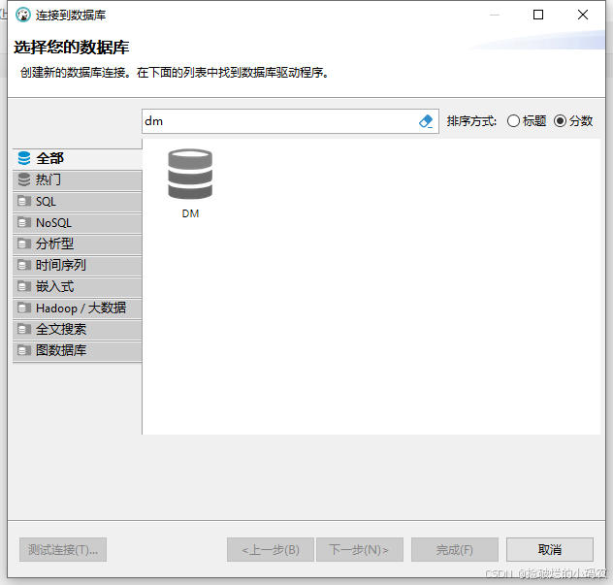Select the DM database driver icon
This screenshot has height=585, width=613.
190,175
